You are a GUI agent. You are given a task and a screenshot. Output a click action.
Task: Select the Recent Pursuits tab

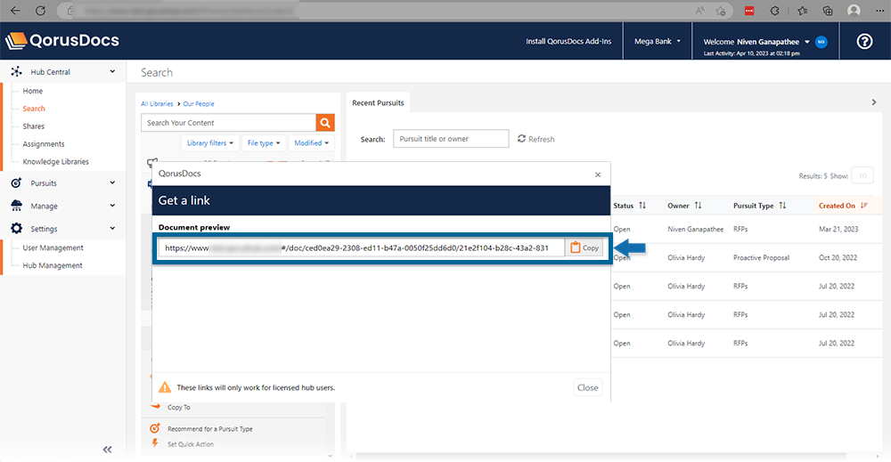tap(378, 102)
